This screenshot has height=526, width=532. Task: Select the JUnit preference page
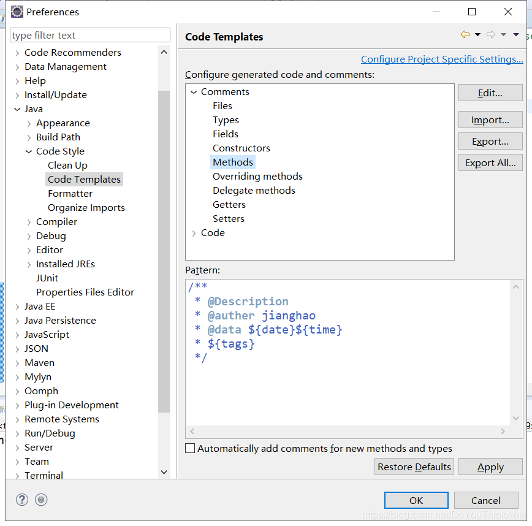point(47,278)
